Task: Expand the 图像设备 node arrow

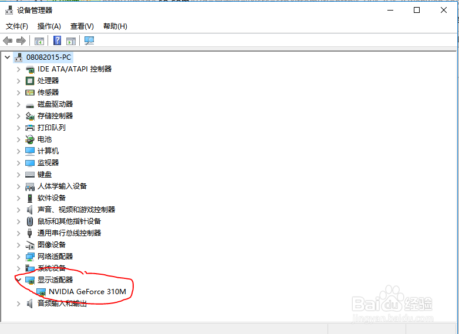Action: [x=18, y=245]
